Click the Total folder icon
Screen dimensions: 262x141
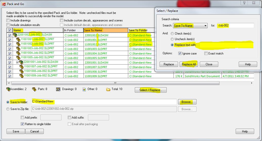click(x=108, y=90)
